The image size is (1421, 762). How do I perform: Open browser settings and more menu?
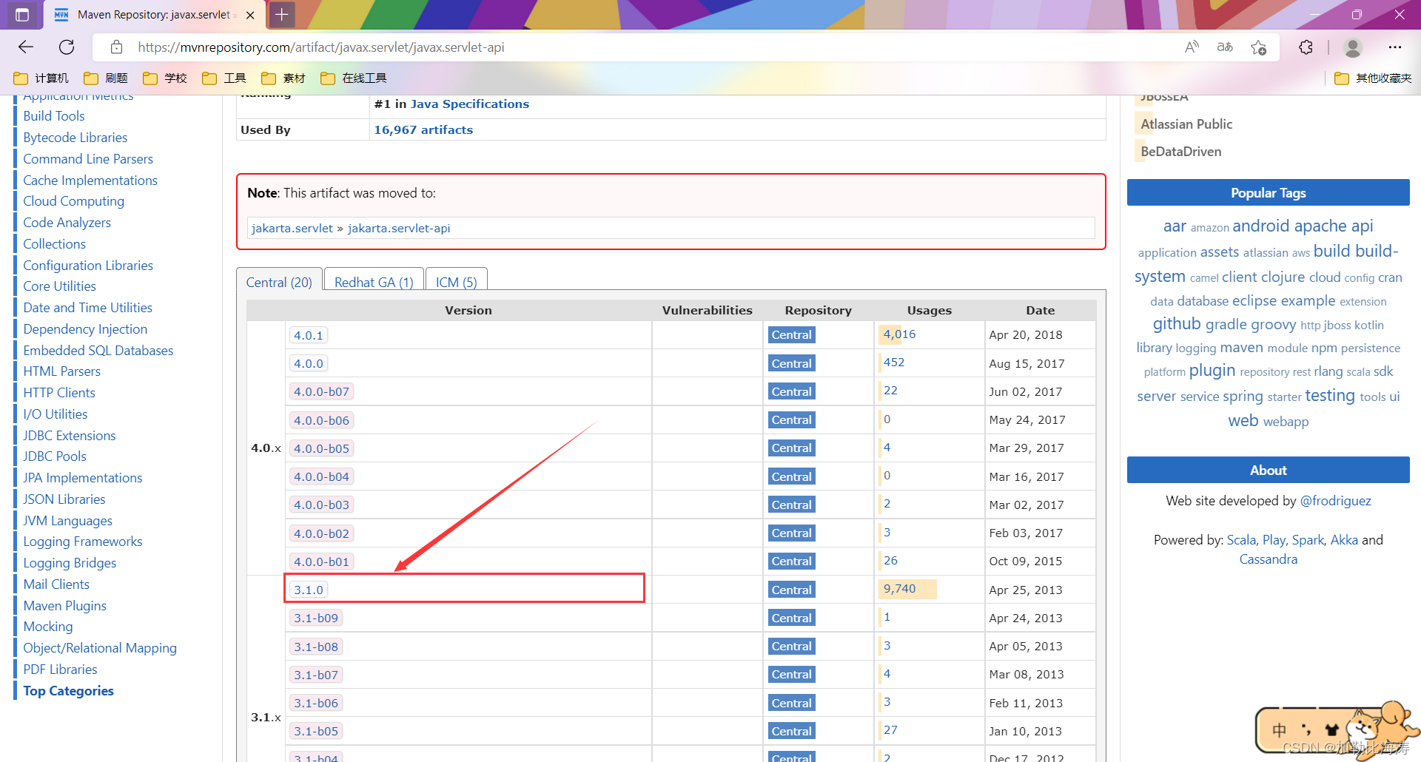(x=1395, y=47)
